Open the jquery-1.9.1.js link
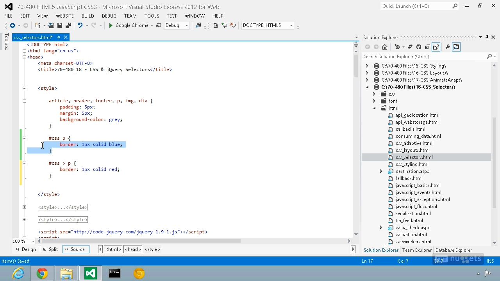Screen dimensions: 500x281 coord(125,232)
